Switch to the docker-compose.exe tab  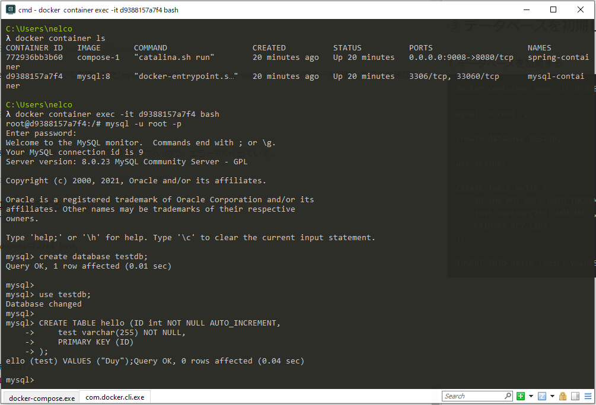42,398
